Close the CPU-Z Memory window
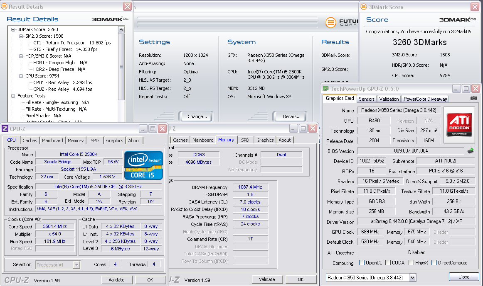This screenshot has width=483, height=286. pyautogui.click(x=313, y=128)
